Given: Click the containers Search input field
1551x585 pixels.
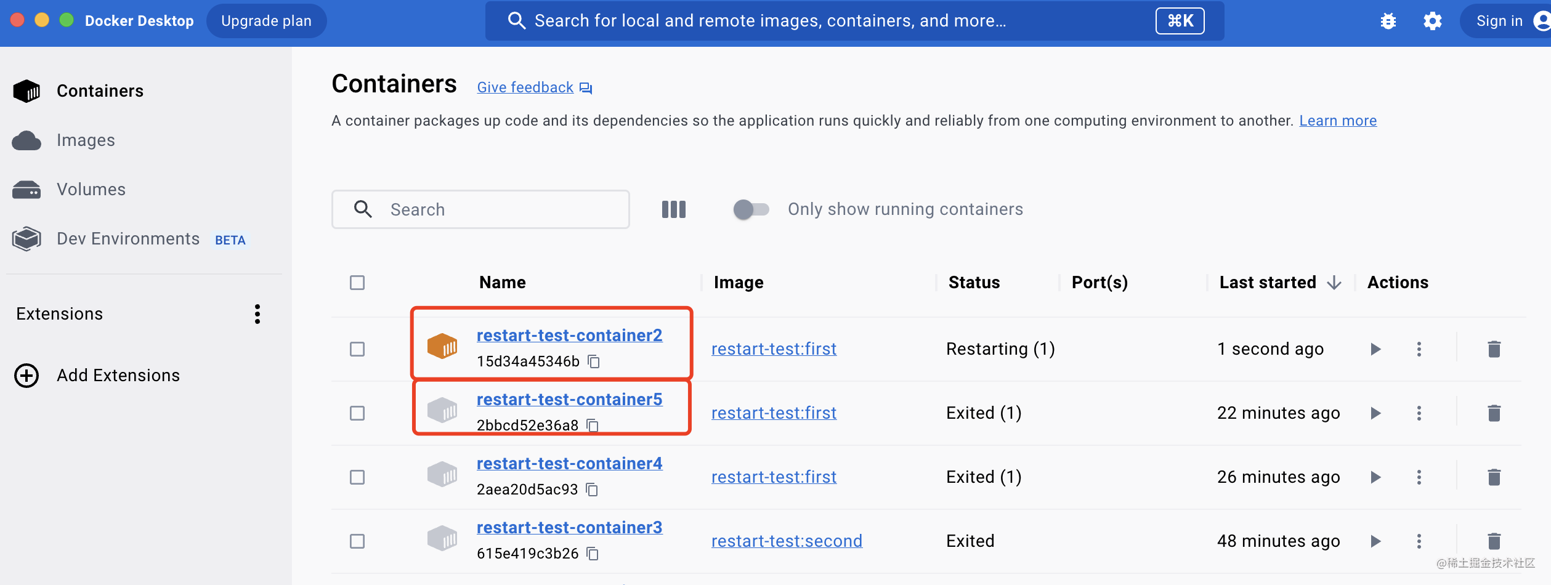Looking at the screenshot, I should point(493,209).
